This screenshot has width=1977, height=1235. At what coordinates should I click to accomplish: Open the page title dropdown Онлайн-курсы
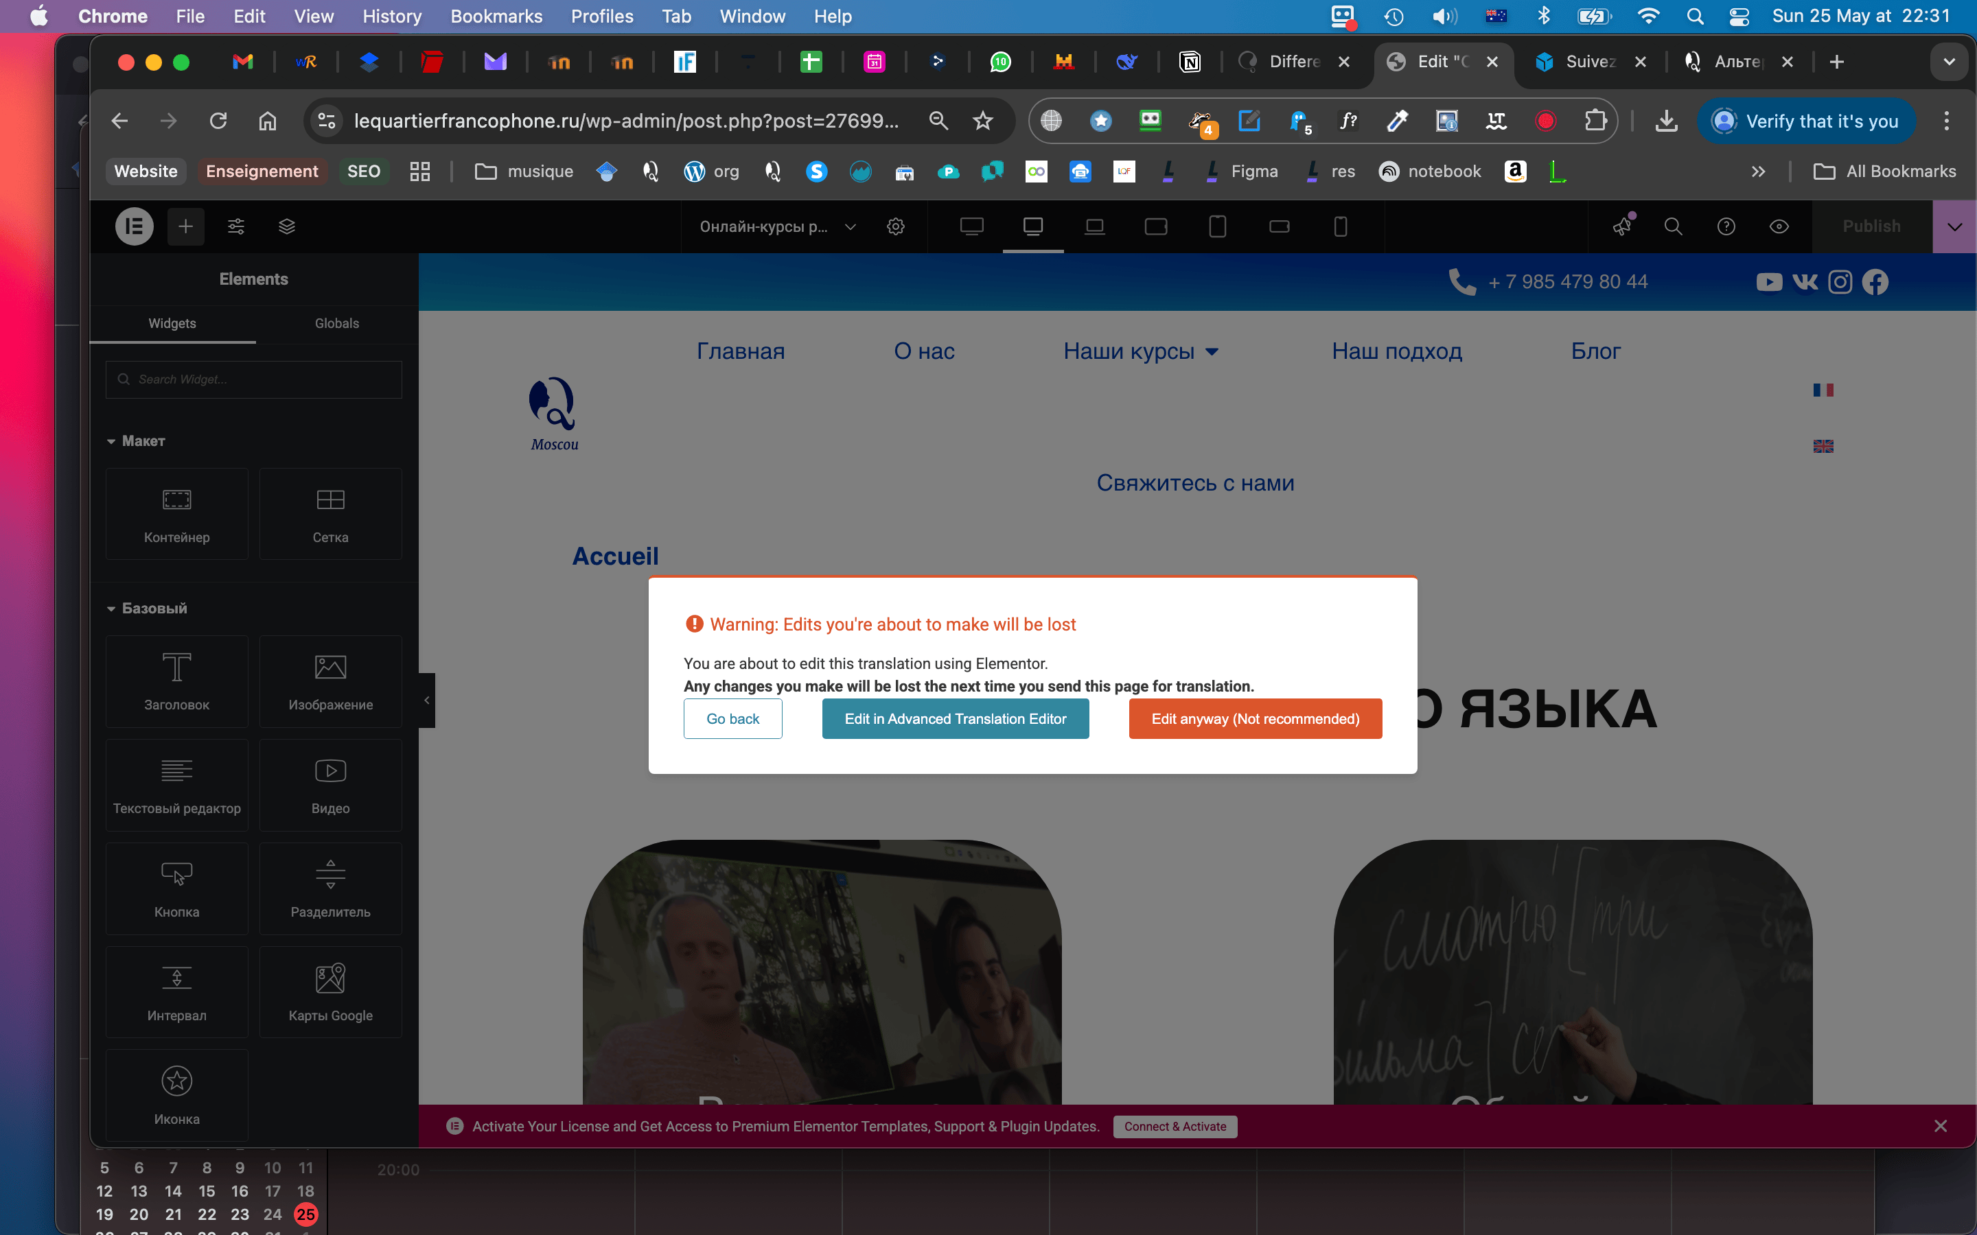pyautogui.click(x=777, y=226)
